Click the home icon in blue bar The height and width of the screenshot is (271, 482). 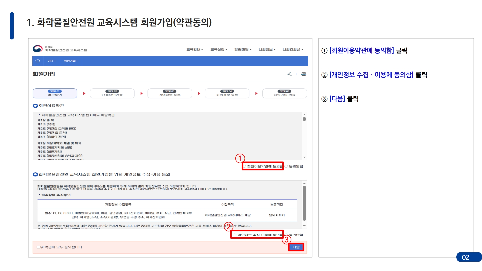[x=38, y=61]
